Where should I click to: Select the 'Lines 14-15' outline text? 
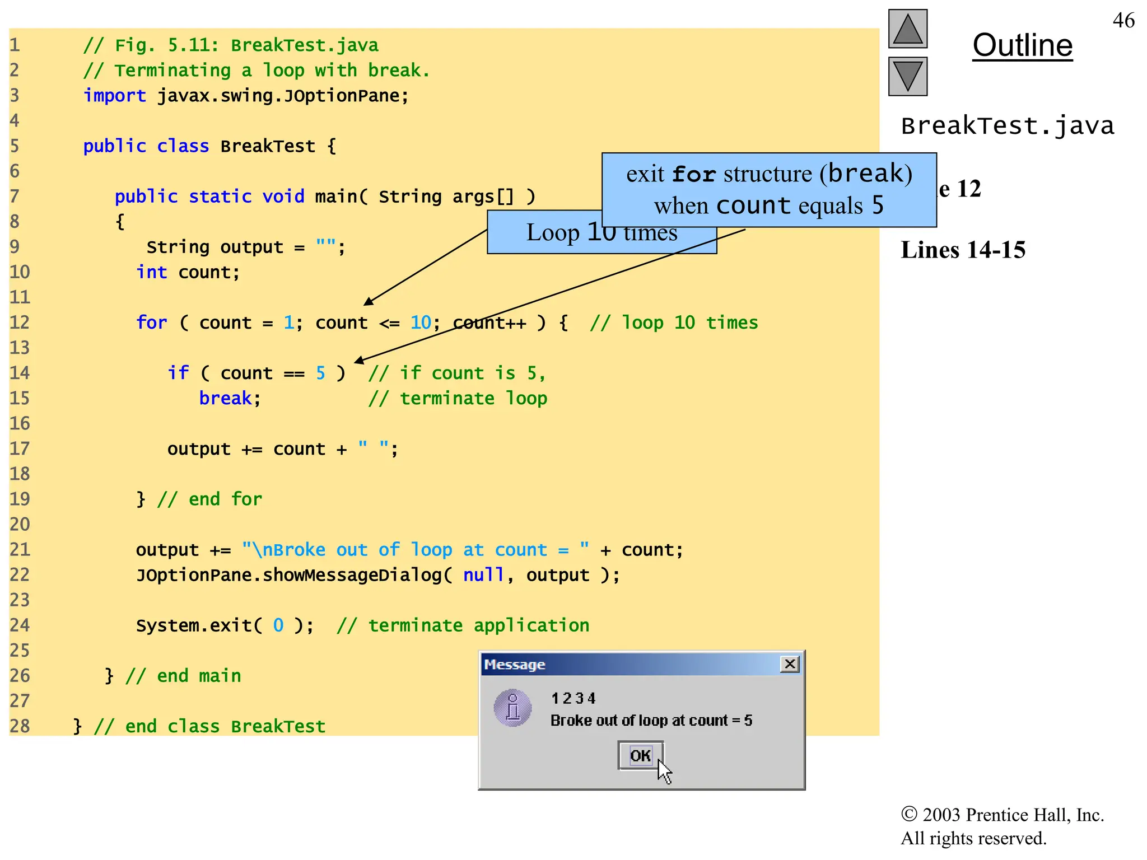pyautogui.click(x=963, y=250)
